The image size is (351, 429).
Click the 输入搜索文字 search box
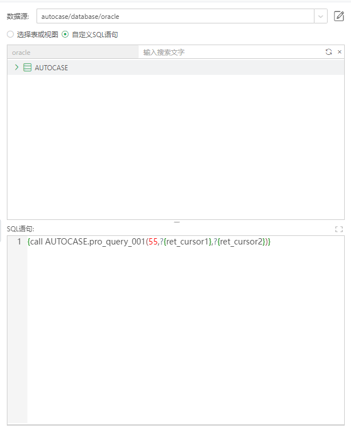(231, 52)
